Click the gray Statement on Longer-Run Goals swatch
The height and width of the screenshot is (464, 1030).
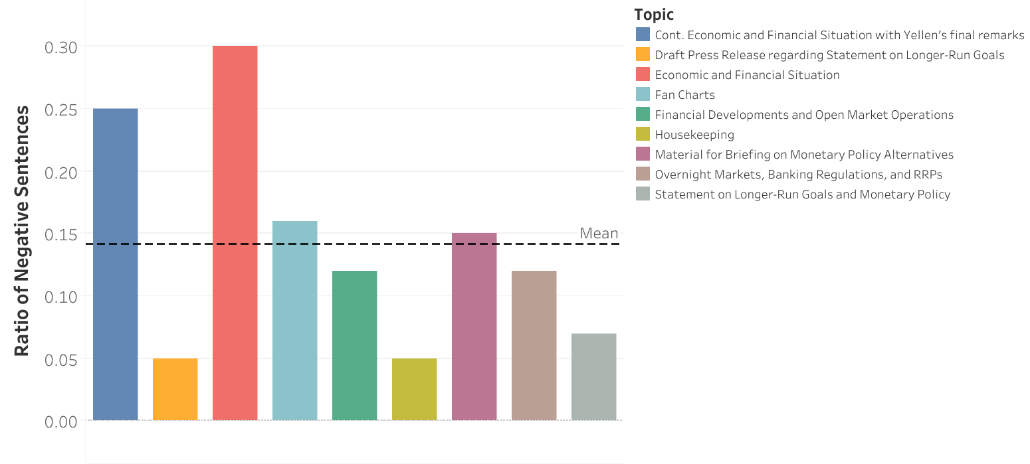643,194
